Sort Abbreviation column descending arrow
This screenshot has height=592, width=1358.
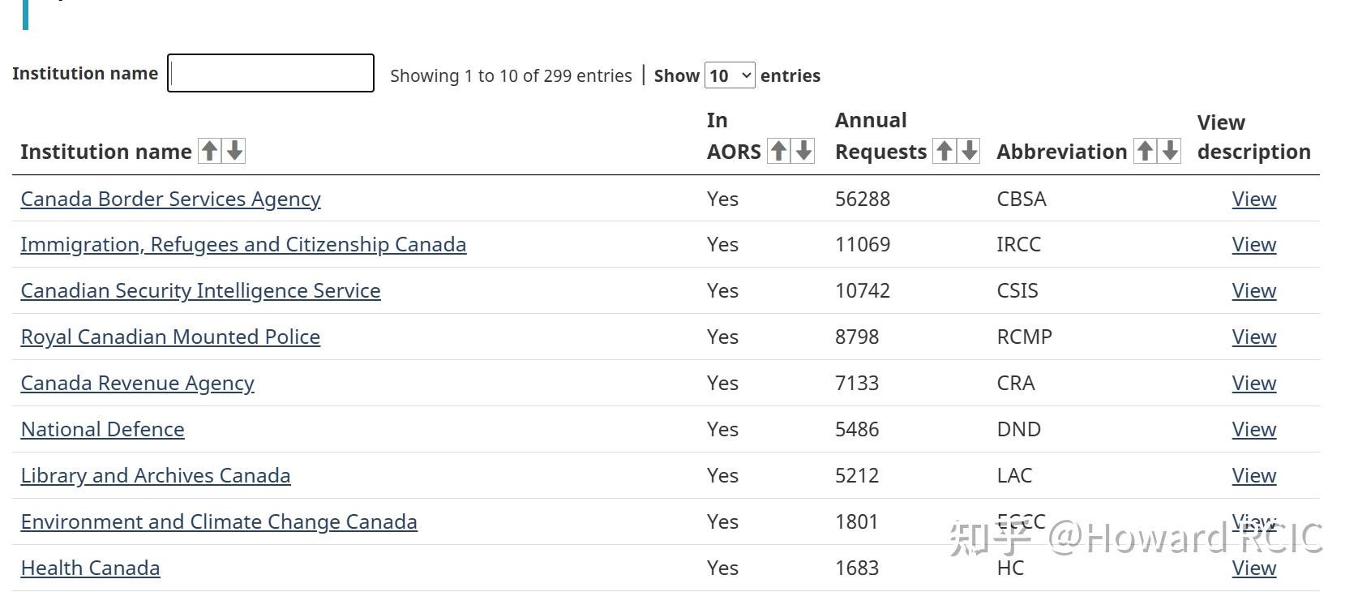(1169, 151)
